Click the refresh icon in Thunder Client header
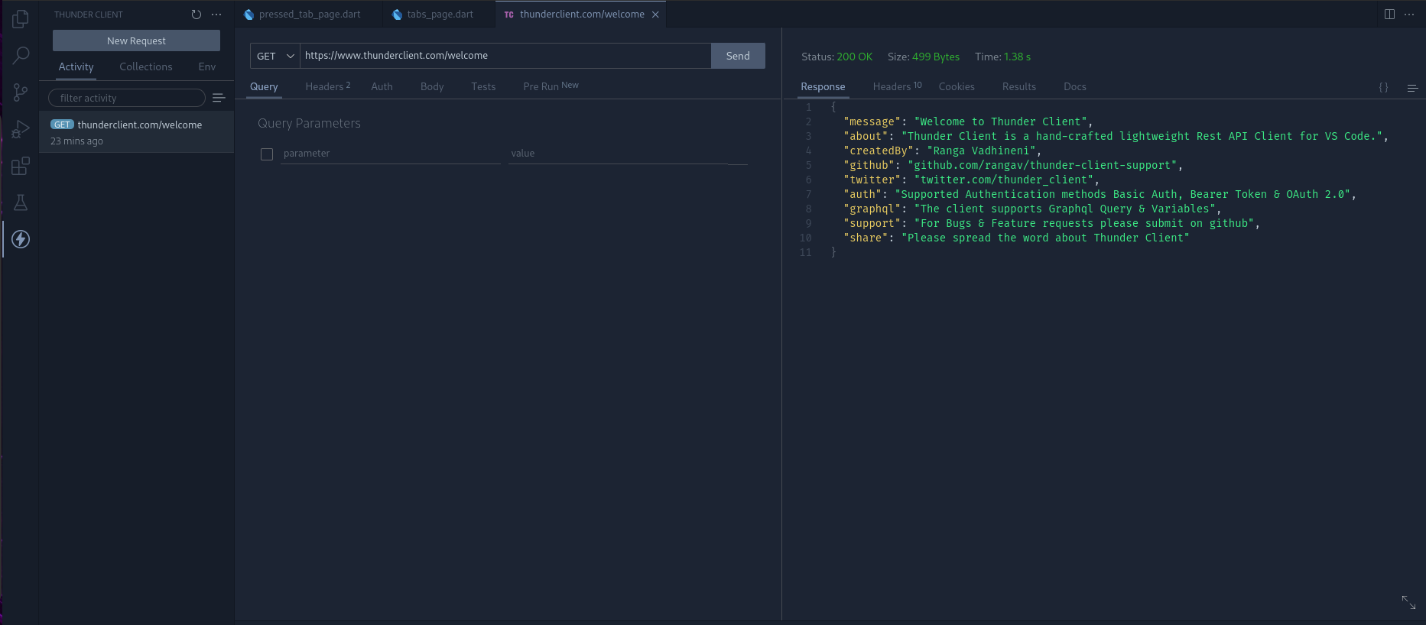The height and width of the screenshot is (625, 1426). point(197,15)
